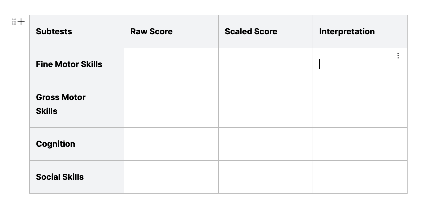Click the Subtests header cell

tap(76, 31)
